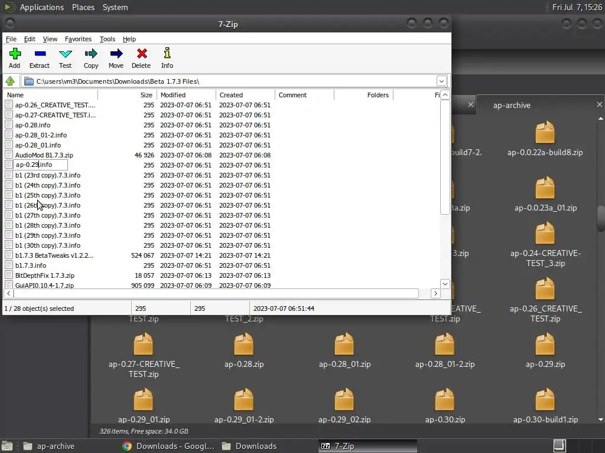The width and height of the screenshot is (605, 453).
Task: Select ap-0.28.zip archive icon
Action: pos(244,344)
